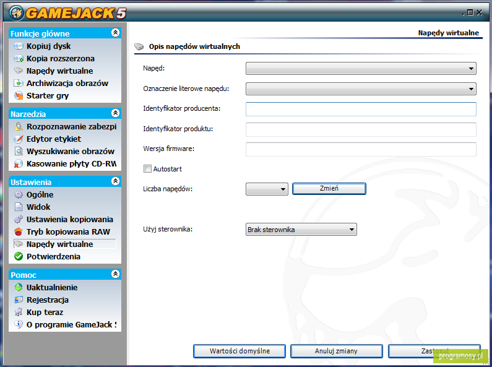The width and height of the screenshot is (492, 367).
Task: Click the Zmień button
Action: (329, 189)
